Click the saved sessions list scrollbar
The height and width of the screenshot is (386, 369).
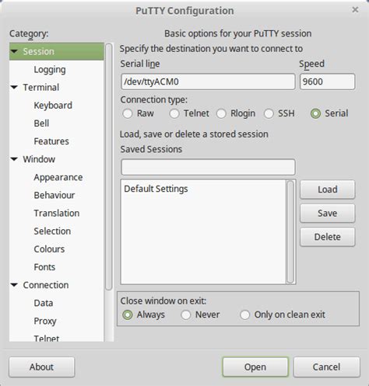(290, 232)
